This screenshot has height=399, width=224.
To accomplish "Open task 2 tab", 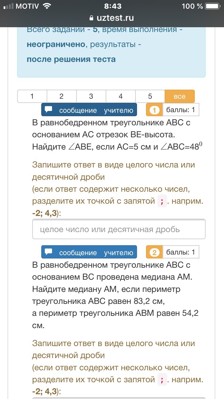I will pyautogui.click(x=62, y=96).
